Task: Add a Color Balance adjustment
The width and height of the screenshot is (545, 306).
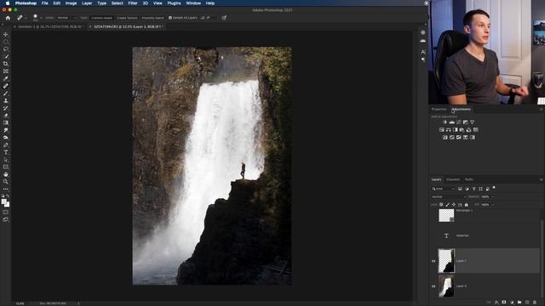Action: pos(449,130)
